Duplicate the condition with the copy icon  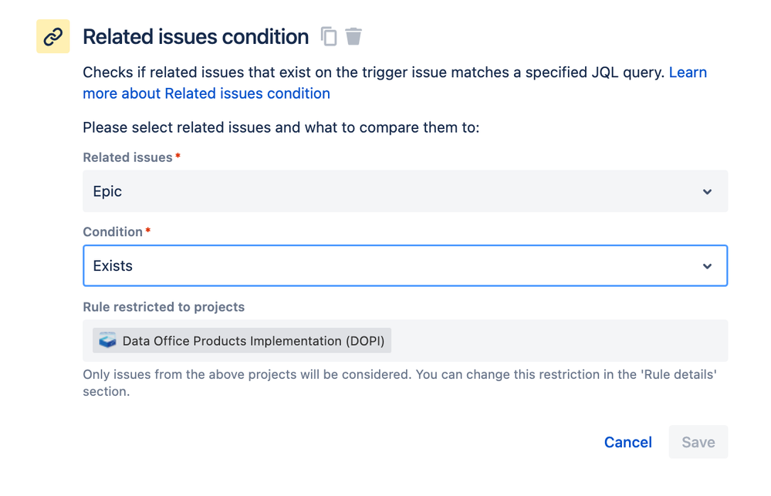(329, 36)
